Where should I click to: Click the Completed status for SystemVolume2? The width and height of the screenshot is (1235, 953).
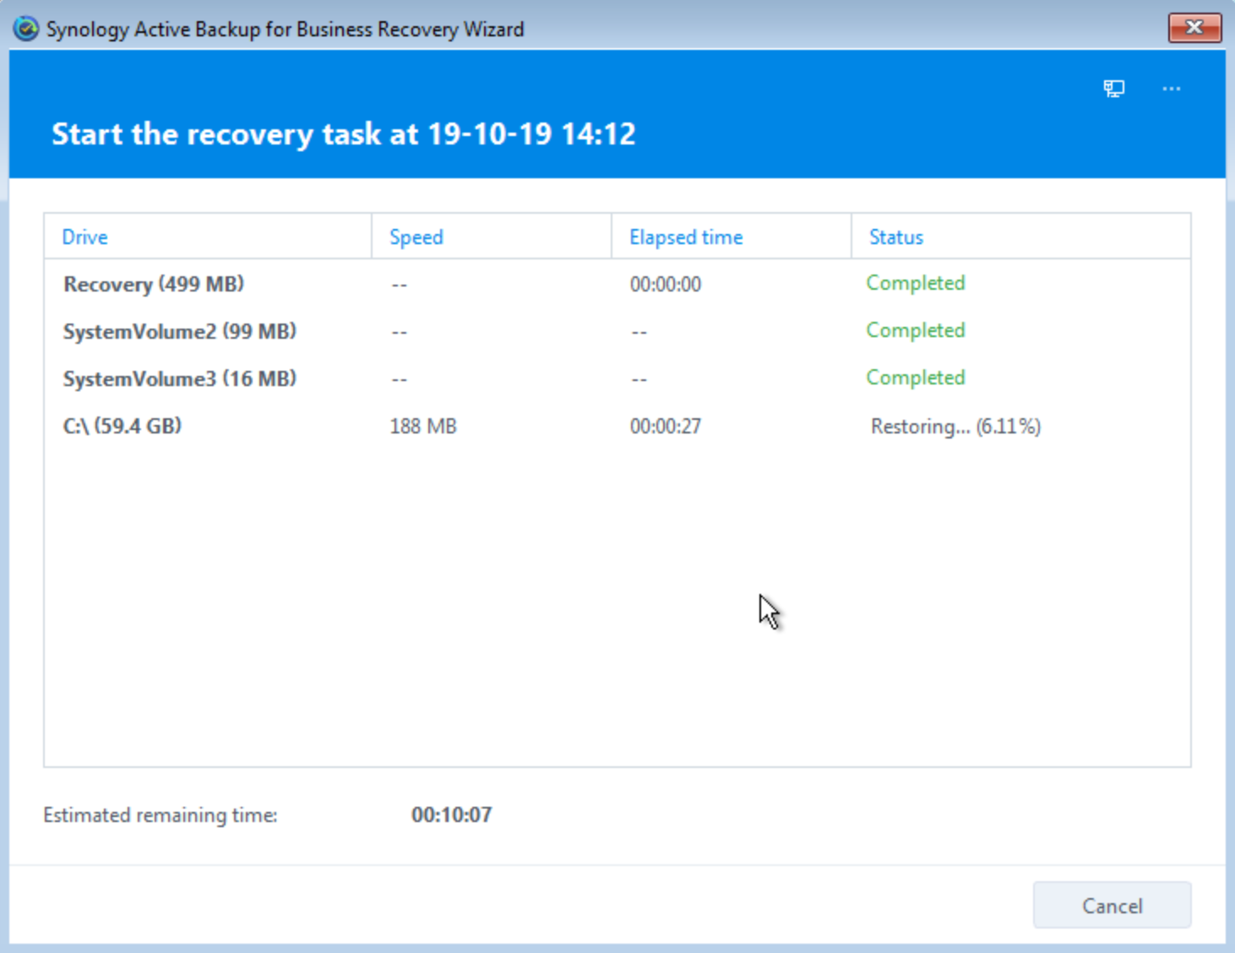916,330
